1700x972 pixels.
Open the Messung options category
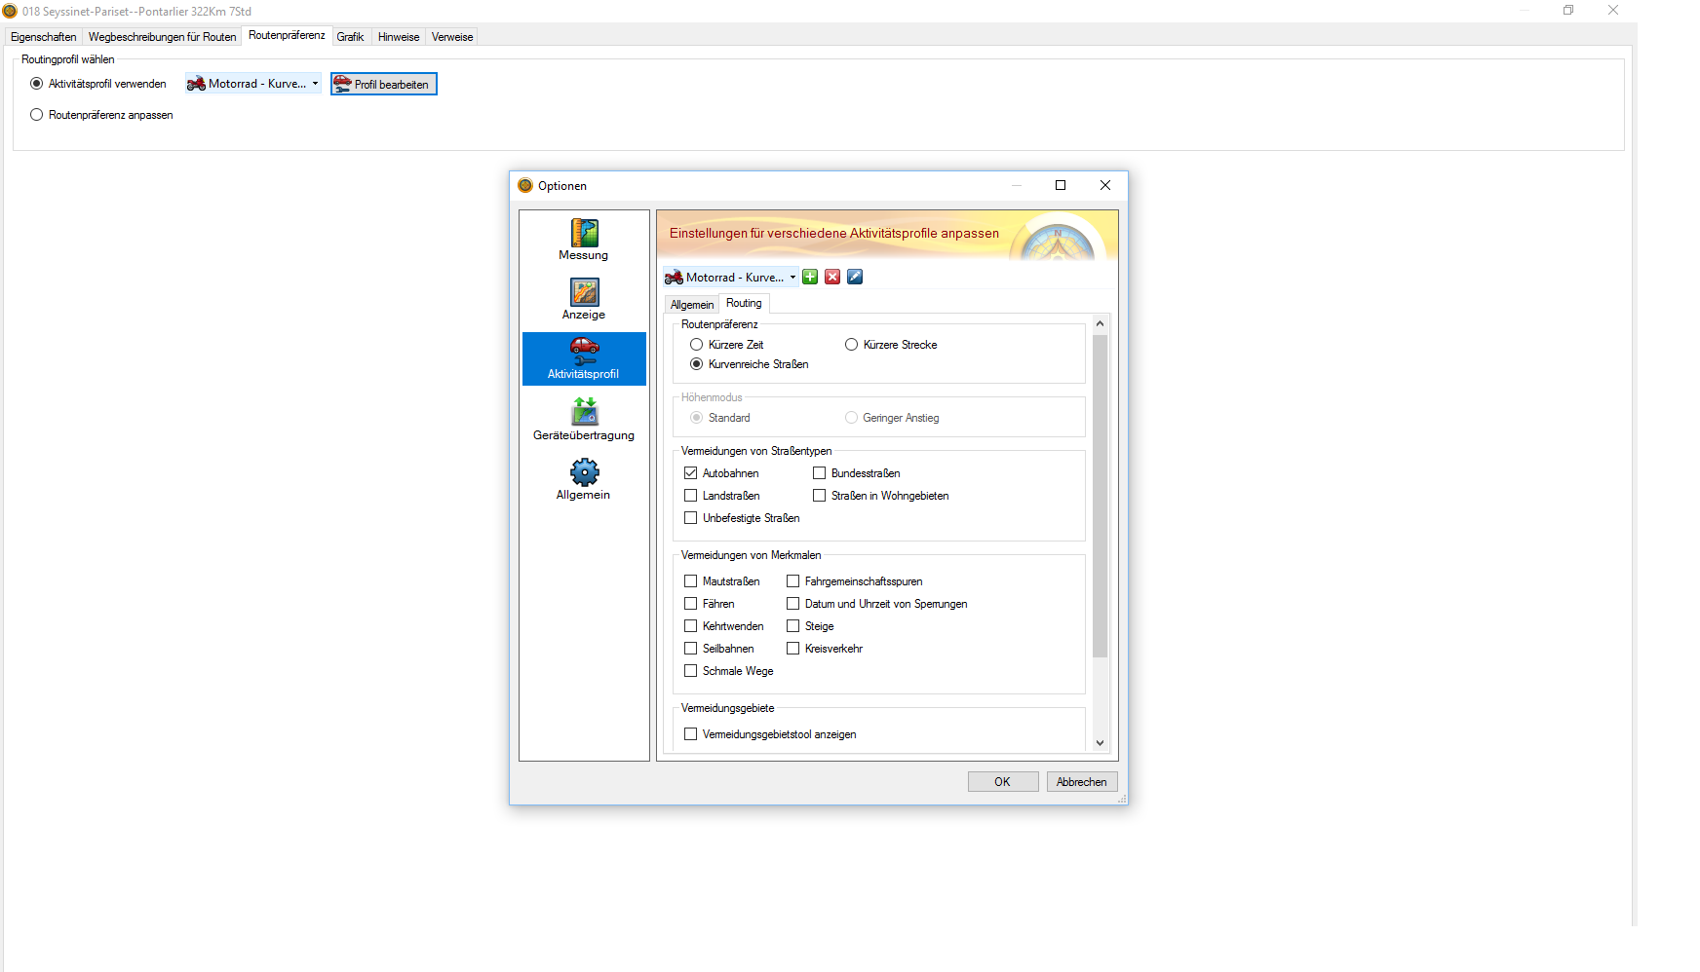click(x=584, y=240)
